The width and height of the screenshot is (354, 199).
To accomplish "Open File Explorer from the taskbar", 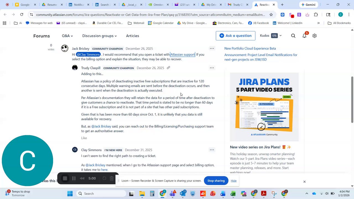I will point(142,193).
